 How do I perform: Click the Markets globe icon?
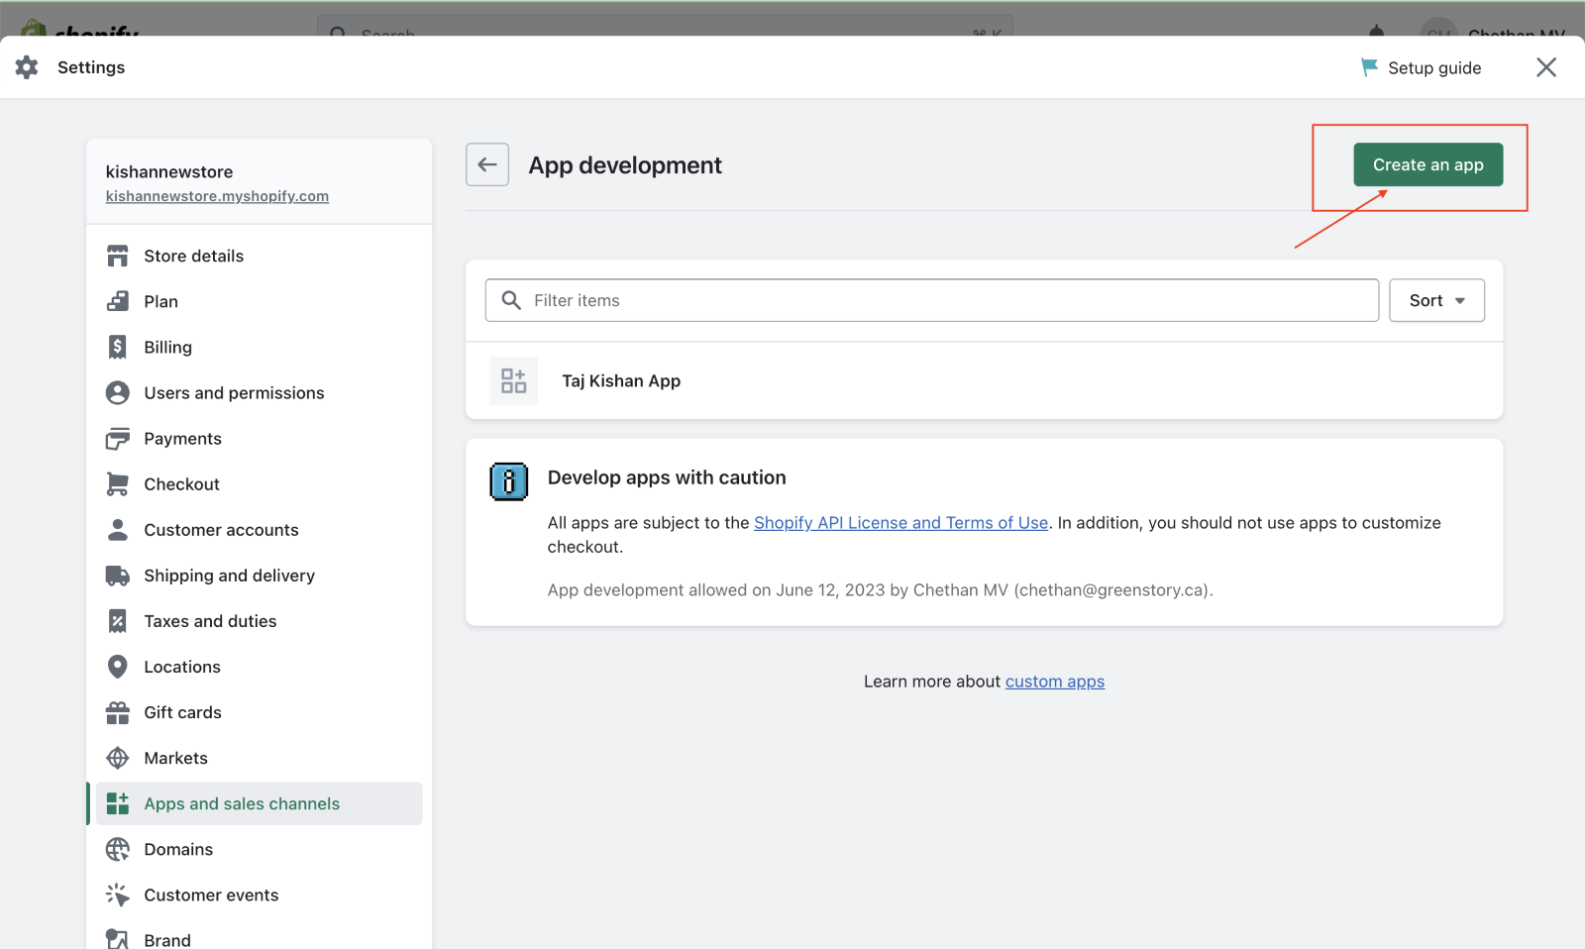click(x=118, y=758)
